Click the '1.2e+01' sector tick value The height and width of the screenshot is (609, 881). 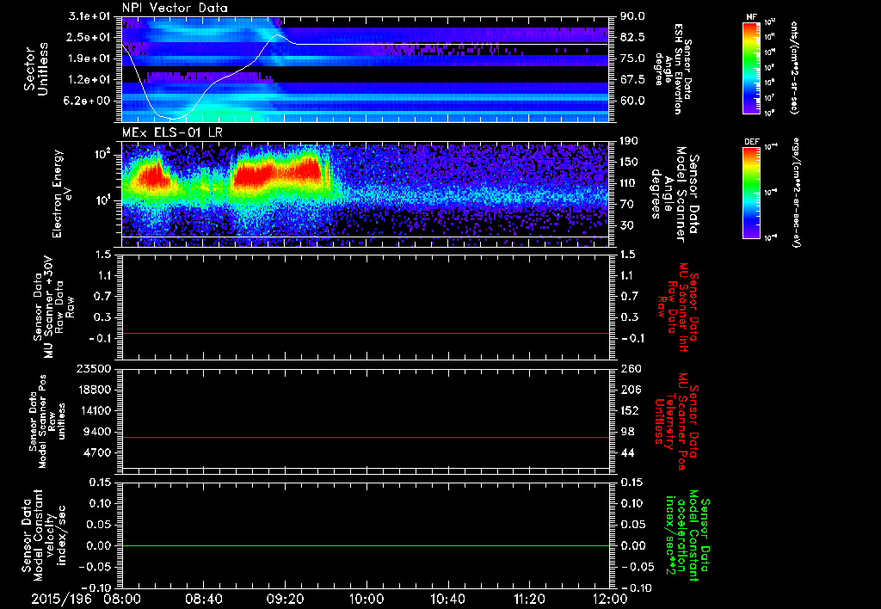pos(89,79)
